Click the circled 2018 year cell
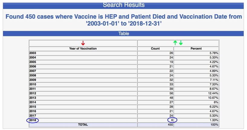Viewport: 247px width, 130px height. 33,120
